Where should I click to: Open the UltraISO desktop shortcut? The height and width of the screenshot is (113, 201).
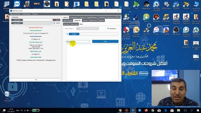pyautogui.click(x=166, y=31)
